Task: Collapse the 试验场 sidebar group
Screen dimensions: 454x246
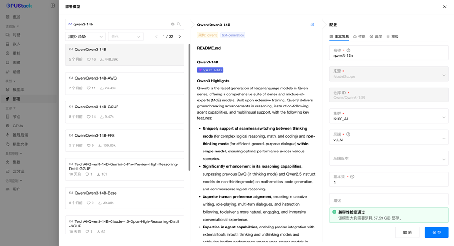Action: click(x=12, y=26)
